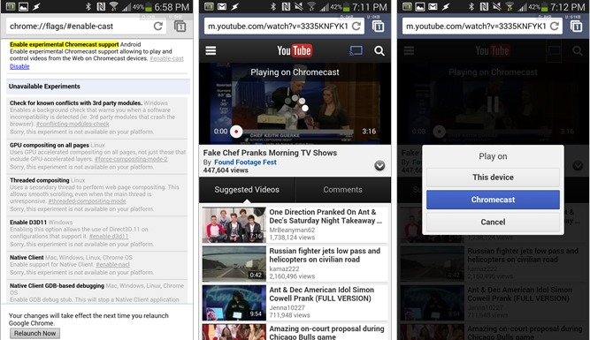The image size is (590, 340).
Task: Cancel the Play on dialog
Action: 493,222
